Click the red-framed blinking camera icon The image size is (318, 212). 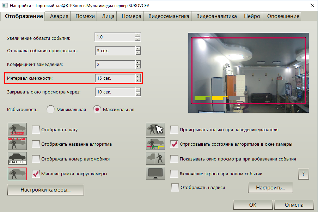17,174
